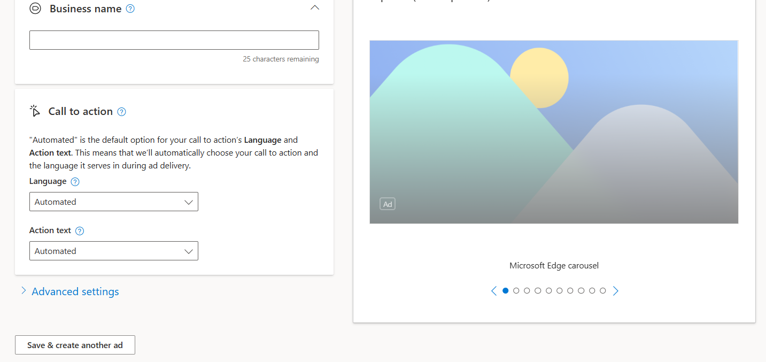This screenshot has height=362, width=766.
Task: Click Save & create another ad
Action: pyautogui.click(x=75, y=345)
